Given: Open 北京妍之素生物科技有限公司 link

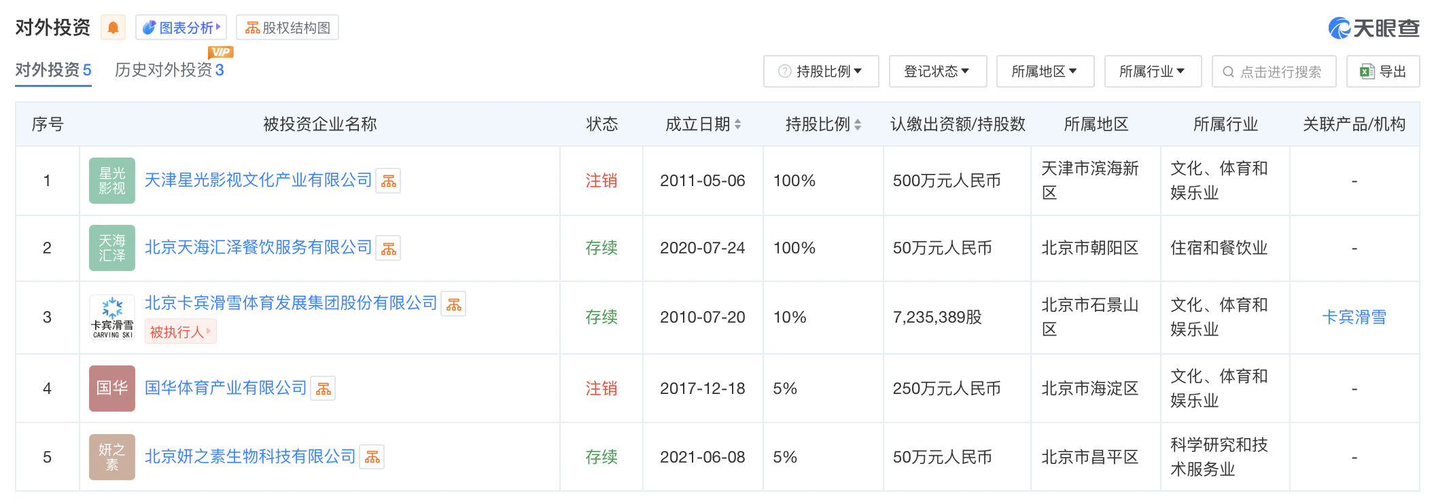Looking at the screenshot, I should 250,456.
